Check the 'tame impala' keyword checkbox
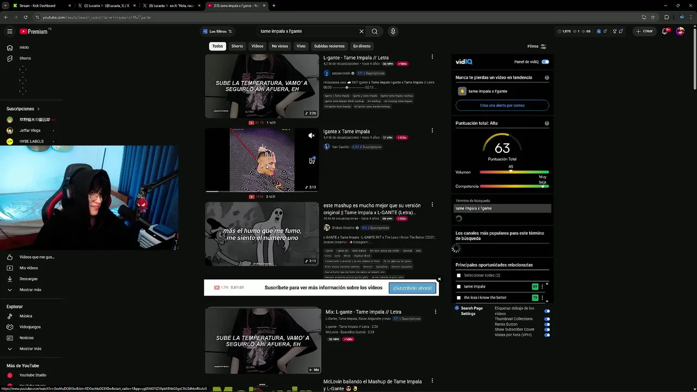 click(x=458, y=286)
